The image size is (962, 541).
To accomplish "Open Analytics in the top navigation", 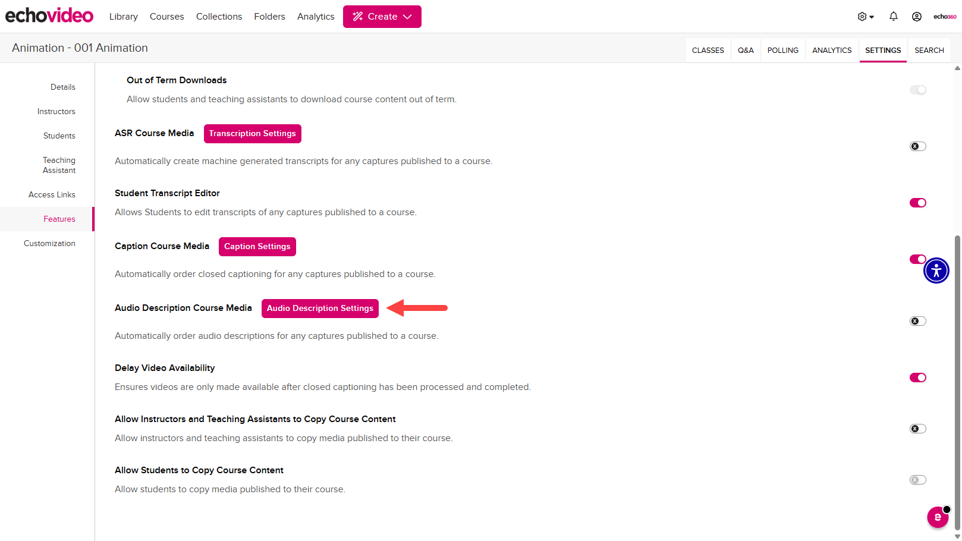I will [x=316, y=17].
